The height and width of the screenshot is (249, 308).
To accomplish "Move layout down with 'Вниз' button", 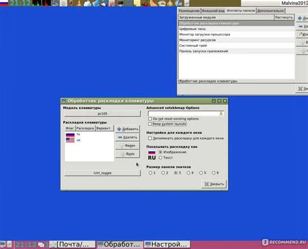I will coord(127,153).
